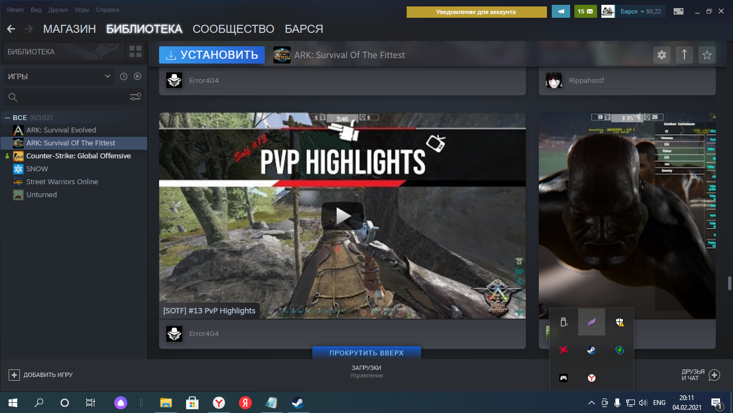Open the [SOTF] #13 PvP Highlights title
This screenshot has width=733, height=413.
[209, 311]
